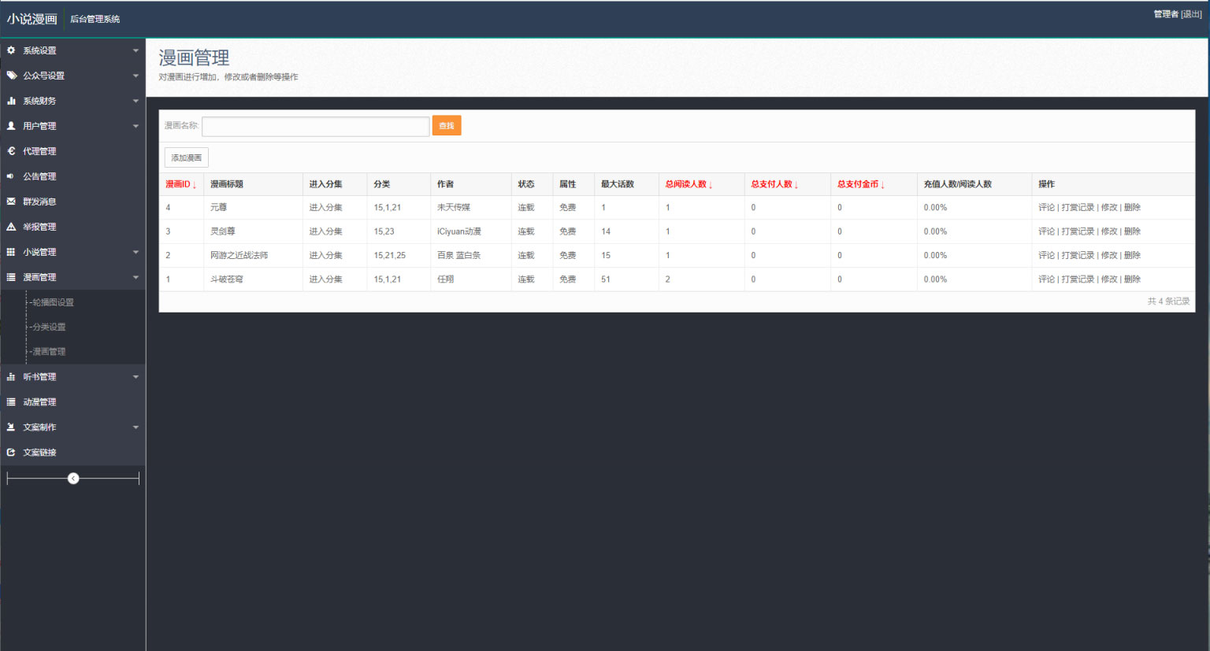Sort the table by 总阅读人数 column
The width and height of the screenshot is (1210, 651).
click(x=688, y=184)
